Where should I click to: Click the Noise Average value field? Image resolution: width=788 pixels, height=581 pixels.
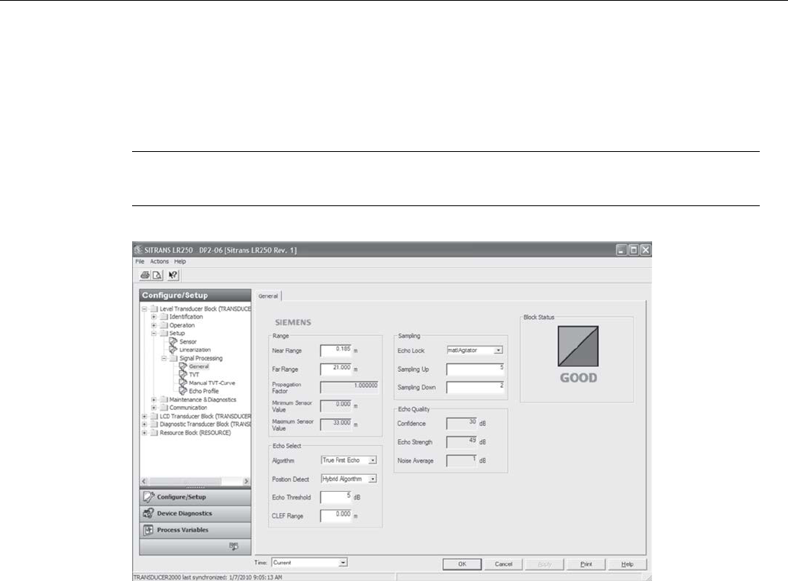[461, 460]
